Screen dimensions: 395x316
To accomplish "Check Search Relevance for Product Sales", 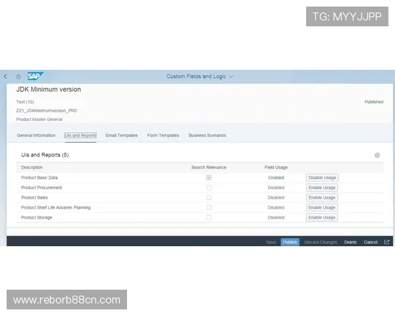I will click(209, 197).
